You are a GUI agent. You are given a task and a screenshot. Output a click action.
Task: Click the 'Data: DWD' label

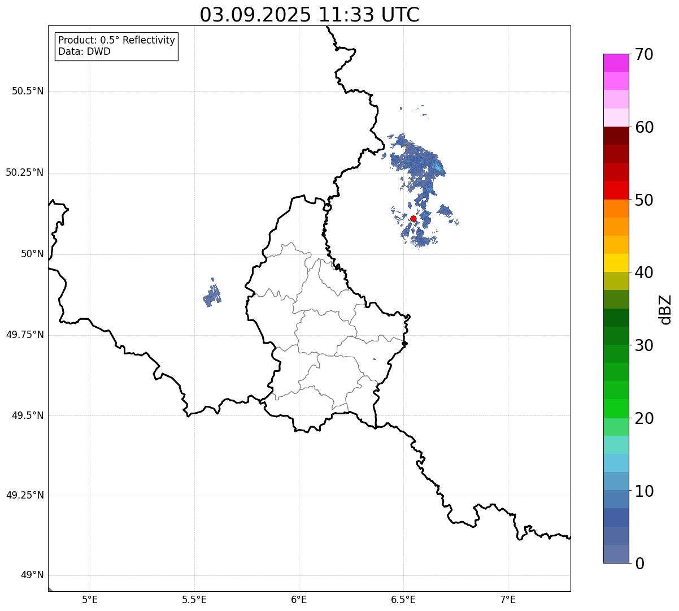[84, 51]
